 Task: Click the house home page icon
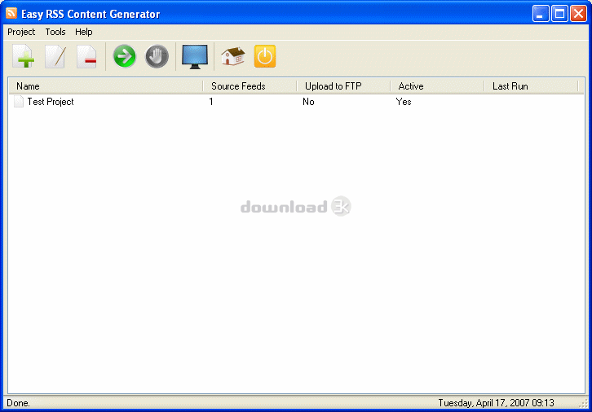pyautogui.click(x=233, y=56)
